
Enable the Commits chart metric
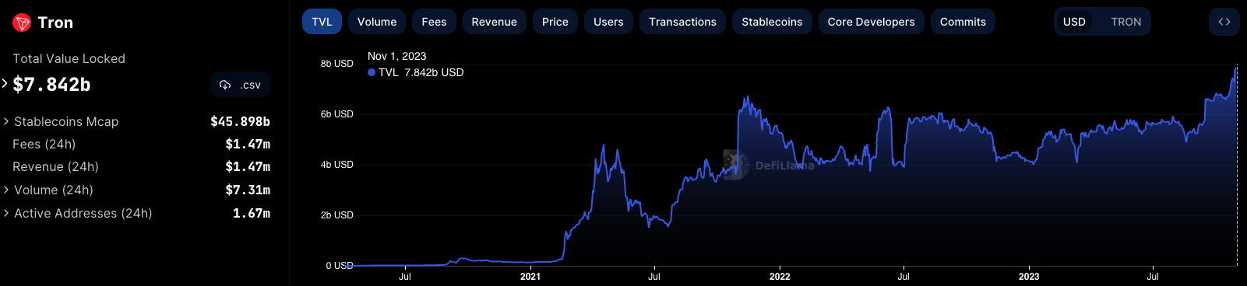[963, 22]
